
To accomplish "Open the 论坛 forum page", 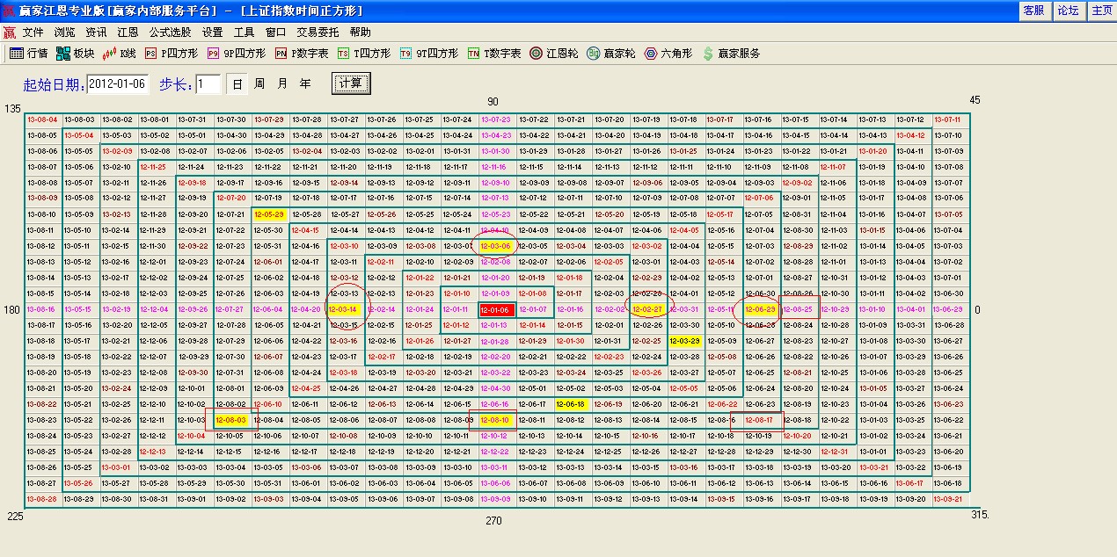I will (x=1067, y=11).
